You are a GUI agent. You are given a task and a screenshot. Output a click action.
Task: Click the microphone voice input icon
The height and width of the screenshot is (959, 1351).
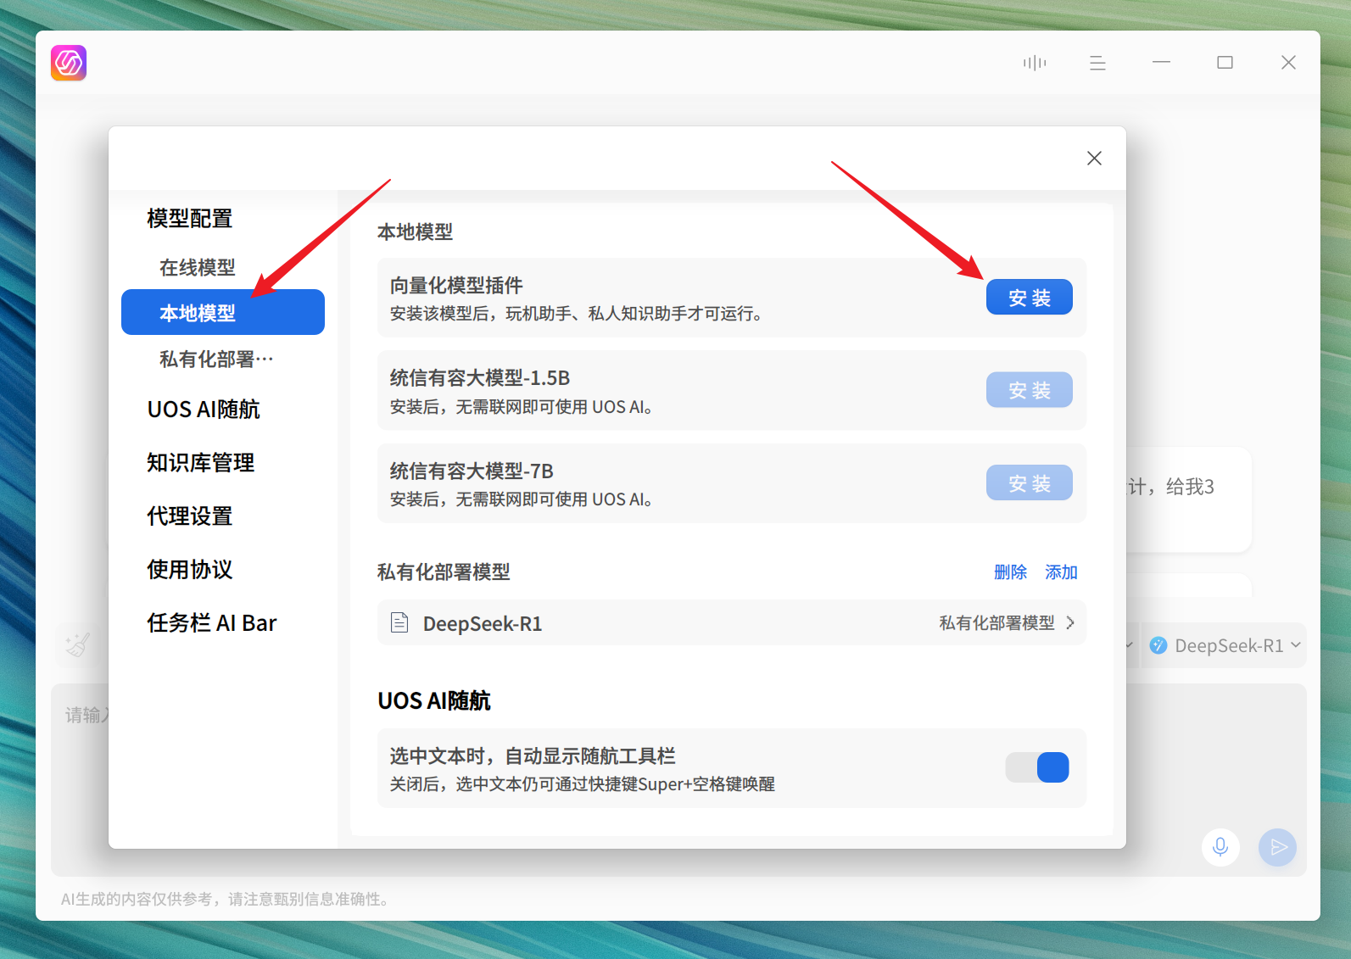[x=1220, y=847]
